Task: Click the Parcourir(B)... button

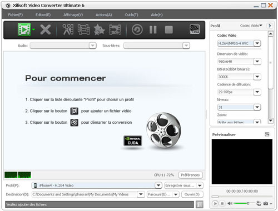Action: [x=160, y=194]
